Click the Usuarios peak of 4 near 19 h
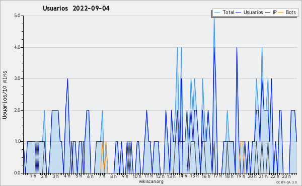302x186 pixels. coord(237,48)
